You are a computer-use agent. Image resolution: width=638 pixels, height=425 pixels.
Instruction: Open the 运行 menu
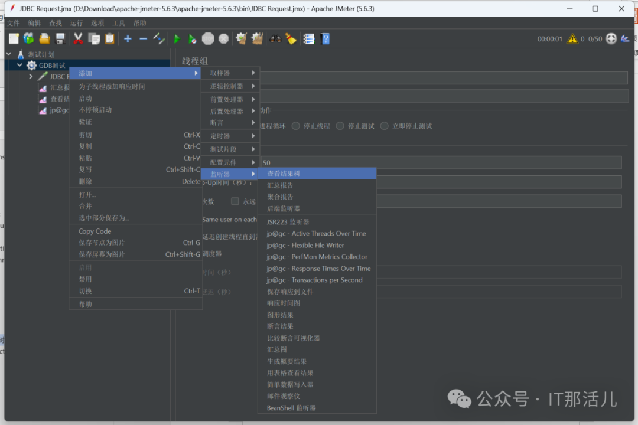point(76,23)
